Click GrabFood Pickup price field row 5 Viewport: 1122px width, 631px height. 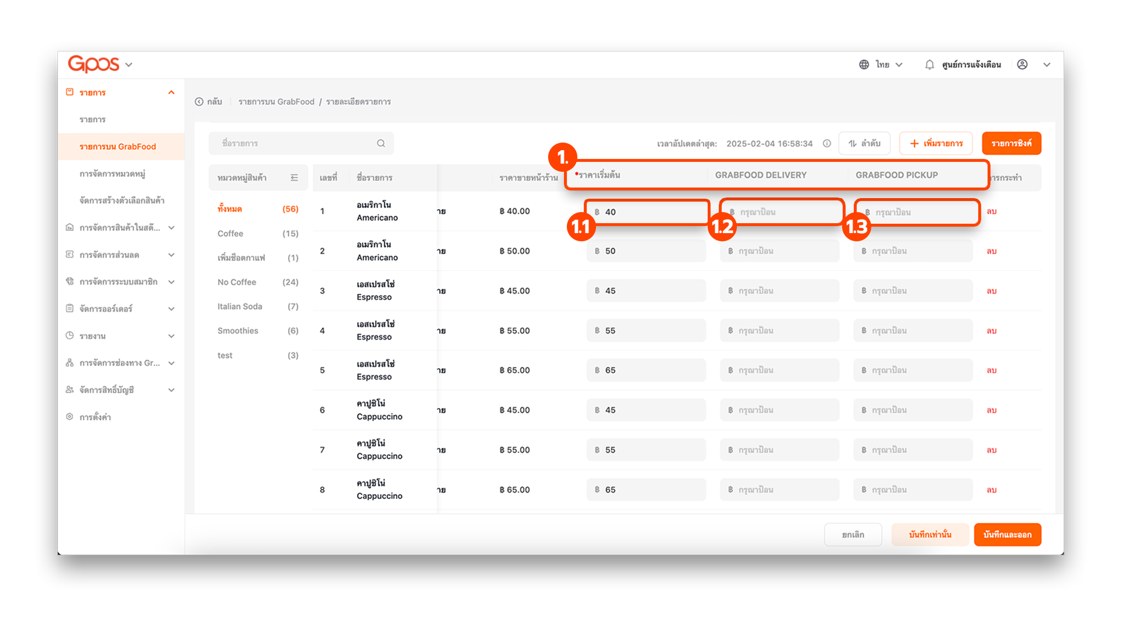point(913,370)
